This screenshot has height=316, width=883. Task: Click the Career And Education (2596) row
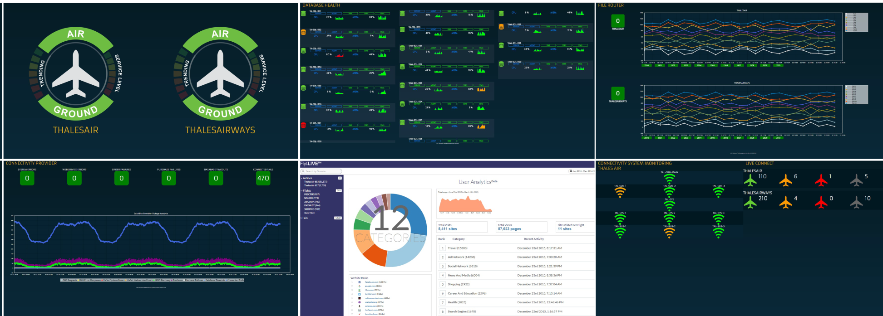click(x=516, y=293)
